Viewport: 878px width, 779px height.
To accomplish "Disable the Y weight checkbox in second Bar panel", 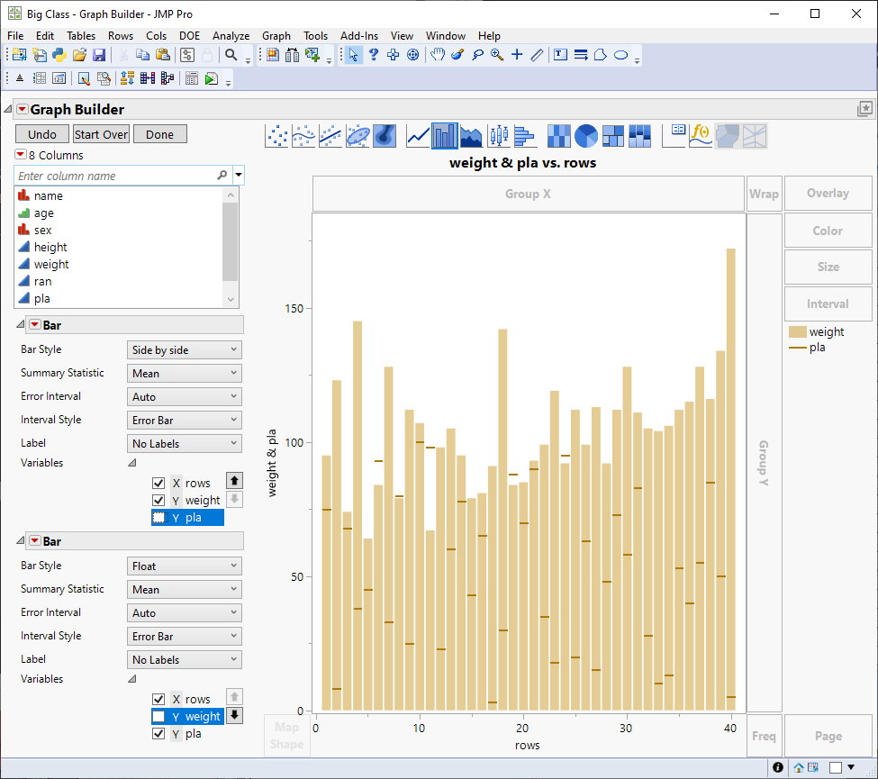I will pos(158,715).
